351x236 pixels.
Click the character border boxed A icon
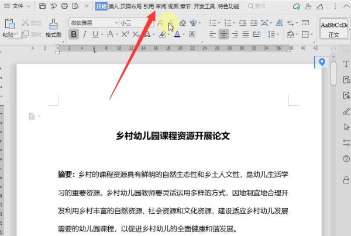coord(192,34)
